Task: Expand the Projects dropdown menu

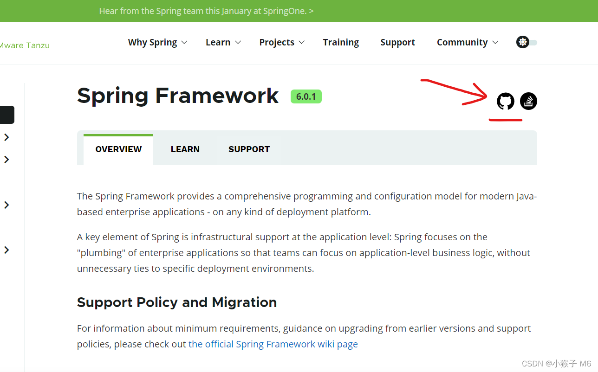Action: [x=282, y=42]
